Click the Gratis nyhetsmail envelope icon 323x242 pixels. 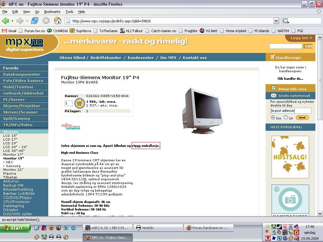[273, 95]
